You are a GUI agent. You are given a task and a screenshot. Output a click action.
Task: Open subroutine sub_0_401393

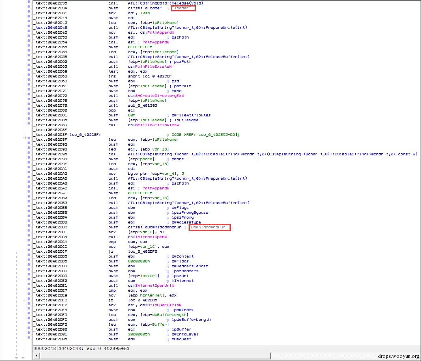pos(142,105)
